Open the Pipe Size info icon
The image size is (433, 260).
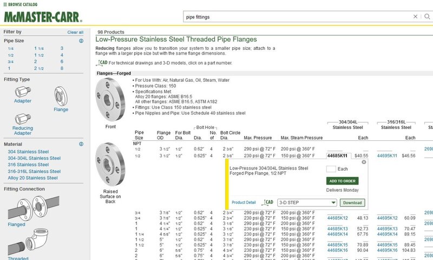(x=81, y=41)
